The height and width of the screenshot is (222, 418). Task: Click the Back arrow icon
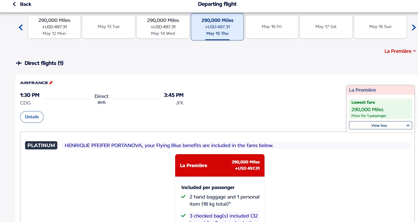click(14, 4)
